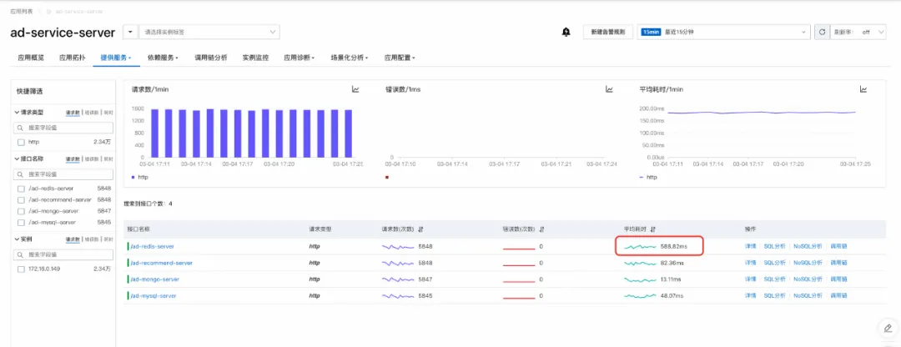Check the 172.16.0.149 instance checkbox

click(x=21, y=269)
